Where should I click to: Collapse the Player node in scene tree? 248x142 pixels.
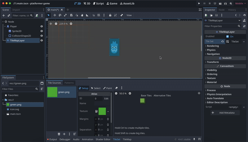5,26
